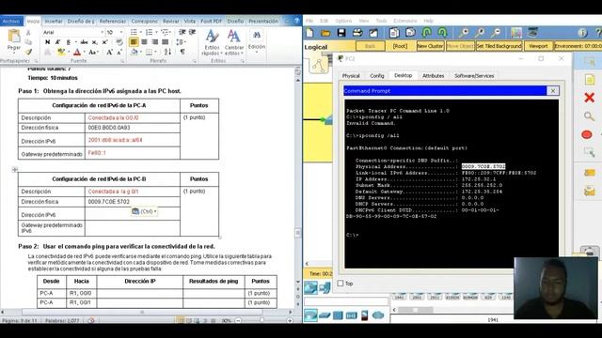Click the Viewport button
The height and width of the screenshot is (338, 602).
pyautogui.click(x=538, y=46)
